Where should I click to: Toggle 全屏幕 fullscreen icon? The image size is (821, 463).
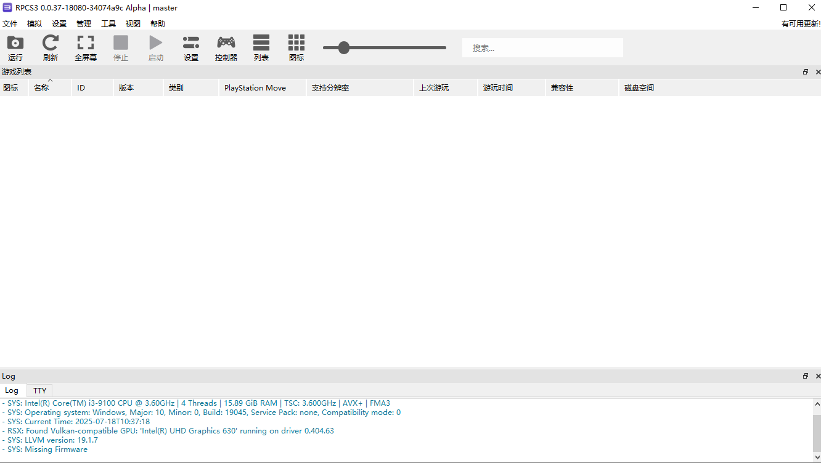[x=86, y=43]
